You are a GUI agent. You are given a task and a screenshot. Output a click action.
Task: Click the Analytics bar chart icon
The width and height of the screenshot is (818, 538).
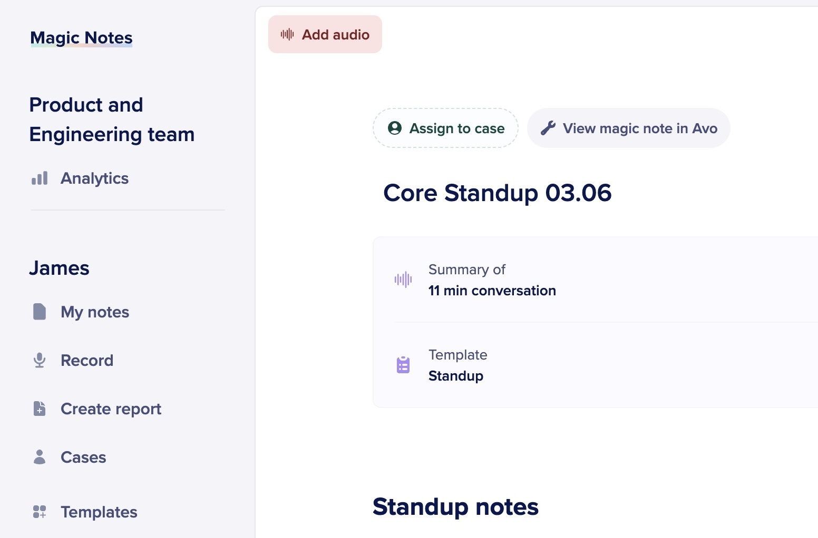click(x=40, y=178)
